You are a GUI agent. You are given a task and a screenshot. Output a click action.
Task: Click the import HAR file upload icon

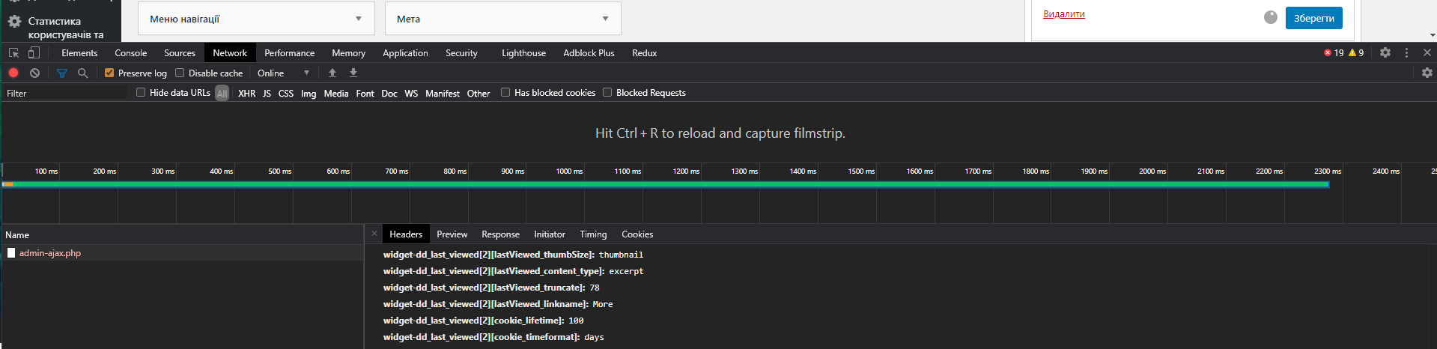point(332,73)
